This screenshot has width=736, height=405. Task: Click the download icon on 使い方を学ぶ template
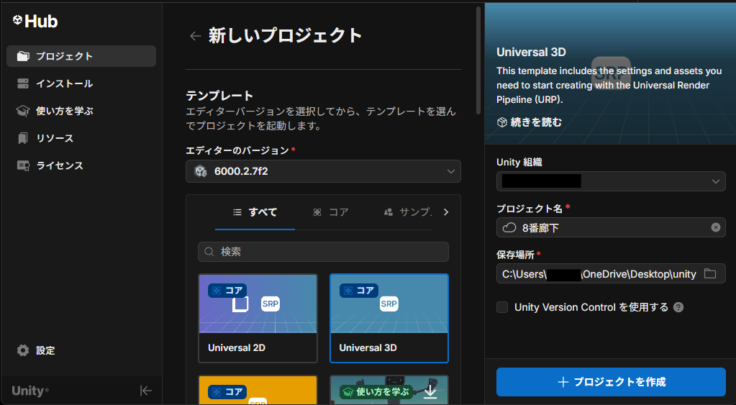[430, 391]
